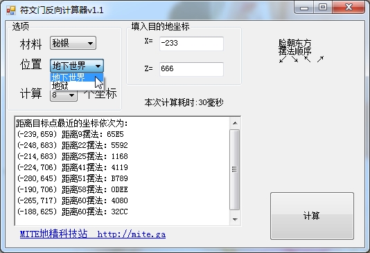Select result row (-214,683) 距离25

pyautogui.click(x=72, y=156)
